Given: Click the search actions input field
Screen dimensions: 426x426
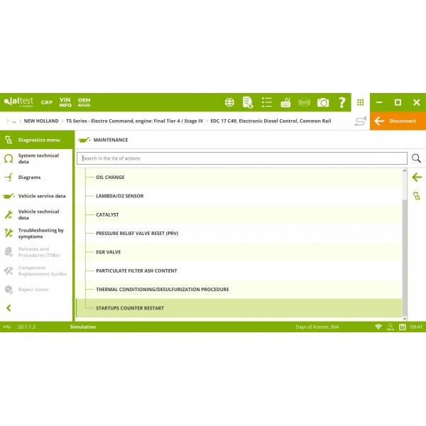Looking at the screenshot, I should pos(241,158).
